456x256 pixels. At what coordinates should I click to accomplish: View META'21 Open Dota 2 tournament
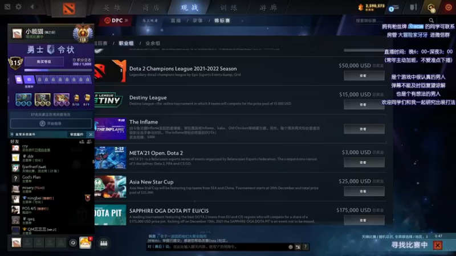click(364, 163)
